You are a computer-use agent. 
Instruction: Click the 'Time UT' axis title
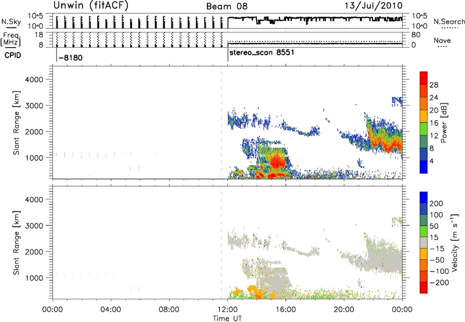pyautogui.click(x=227, y=318)
